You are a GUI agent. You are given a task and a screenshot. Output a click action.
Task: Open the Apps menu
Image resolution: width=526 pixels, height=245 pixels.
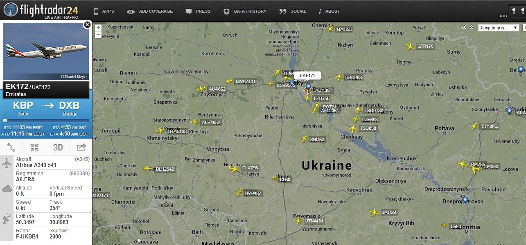(104, 11)
